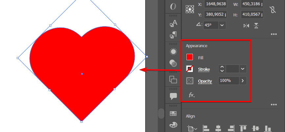Set the reference point locator grid
This screenshot has height=132, width=285.
pos(190,9)
